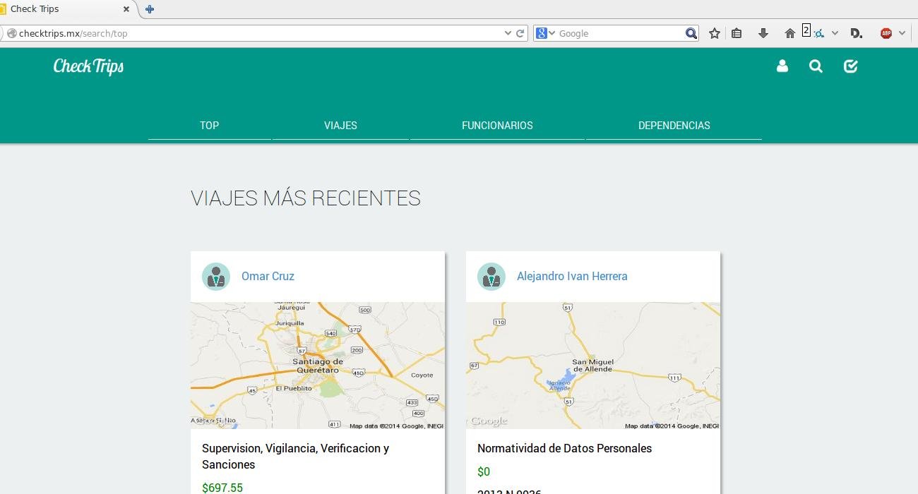
Task: Click the D. extension icon
Action: click(856, 33)
